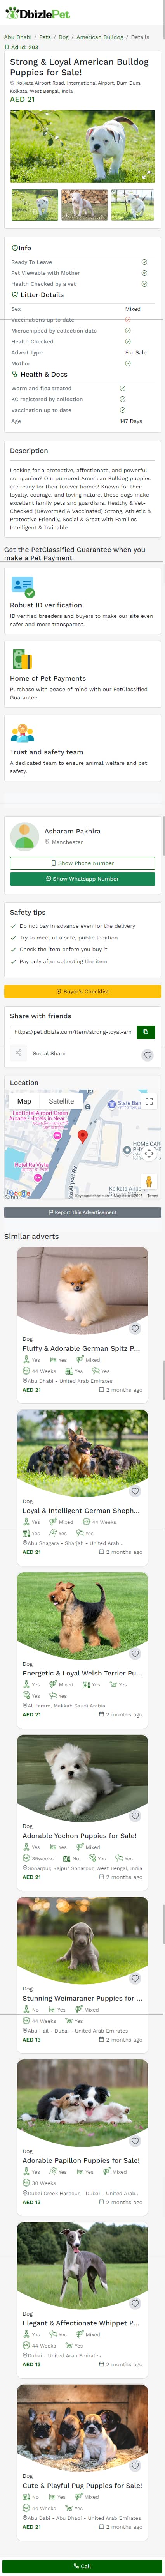Tap the Call button at bottom
165x2576 pixels.
[82, 2566]
